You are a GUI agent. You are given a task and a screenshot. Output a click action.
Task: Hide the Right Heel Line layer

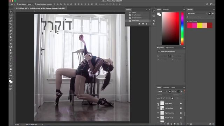click(158, 113)
